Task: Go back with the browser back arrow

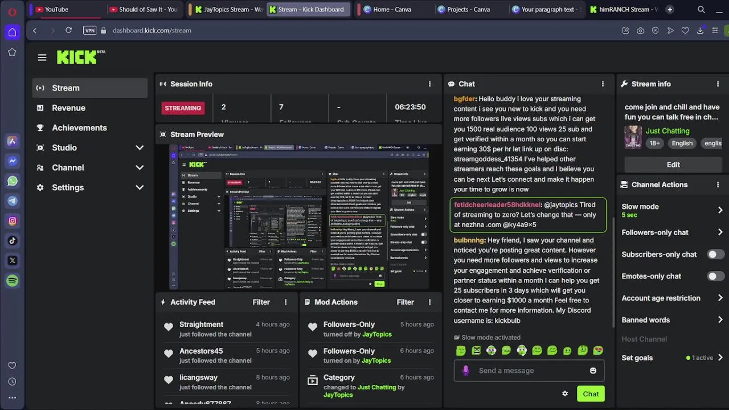Action: [x=35, y=30]
